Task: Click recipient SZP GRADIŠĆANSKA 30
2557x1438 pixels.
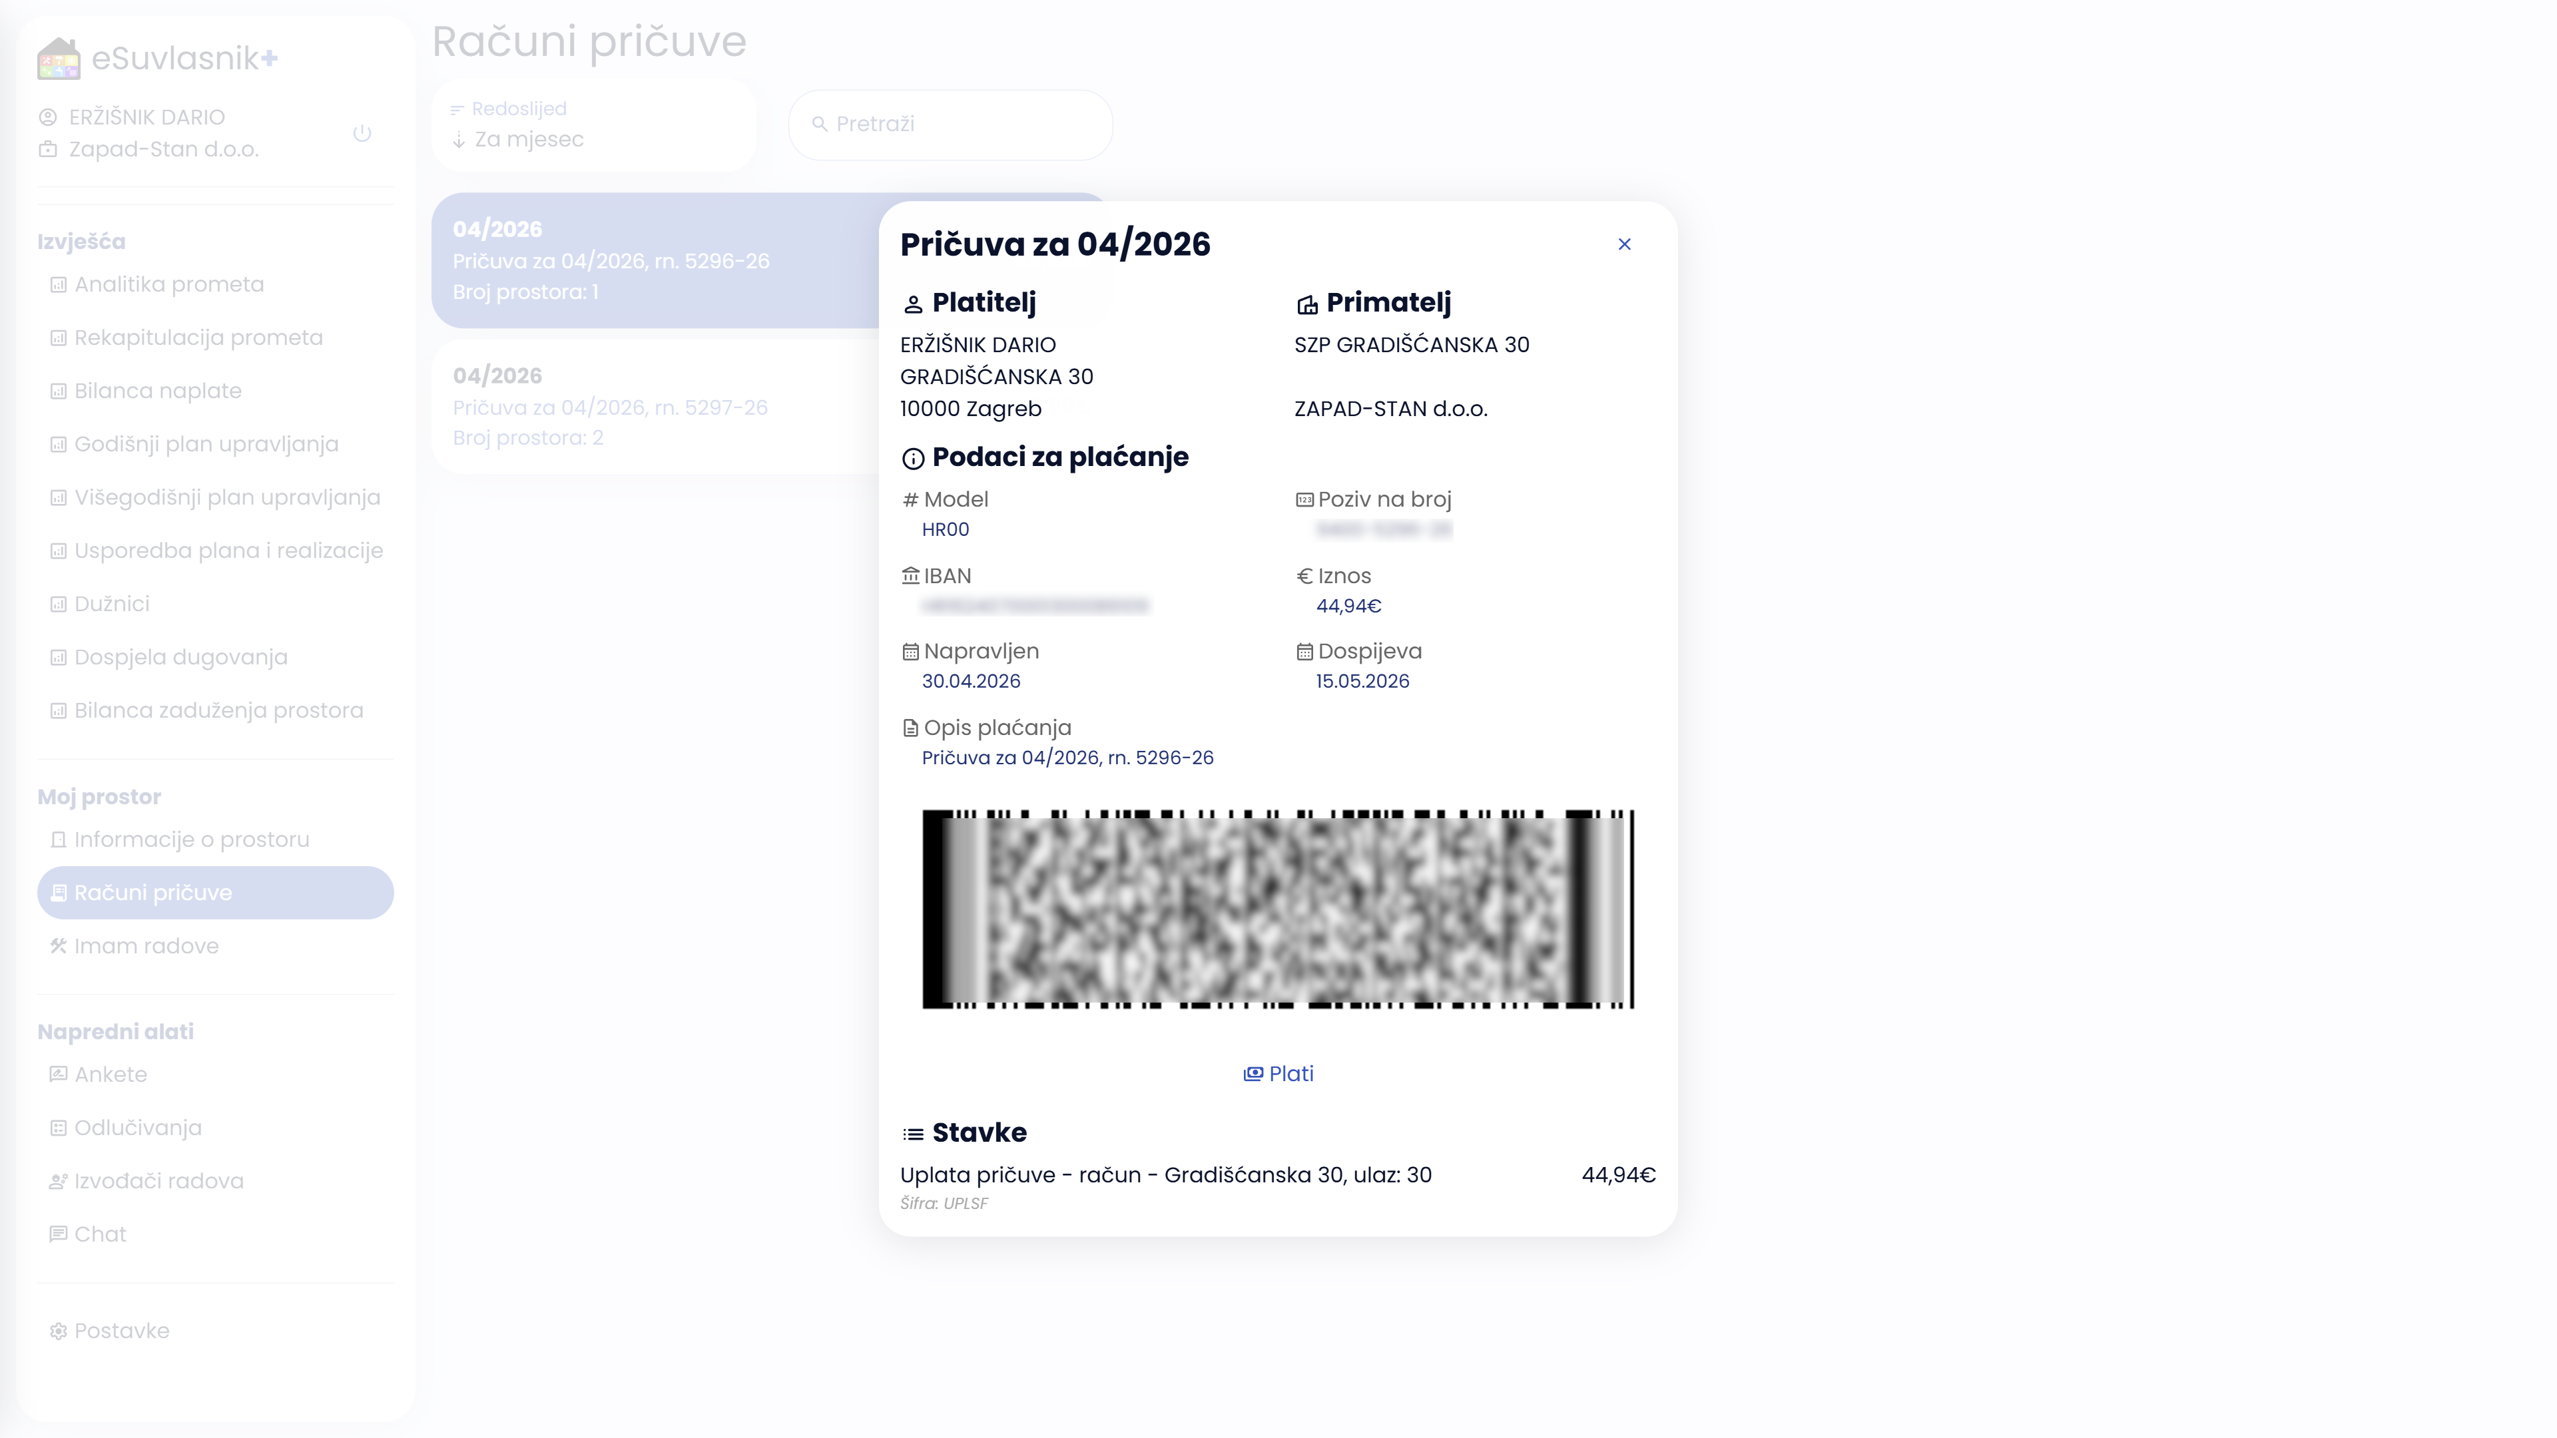Action: 1412,346
